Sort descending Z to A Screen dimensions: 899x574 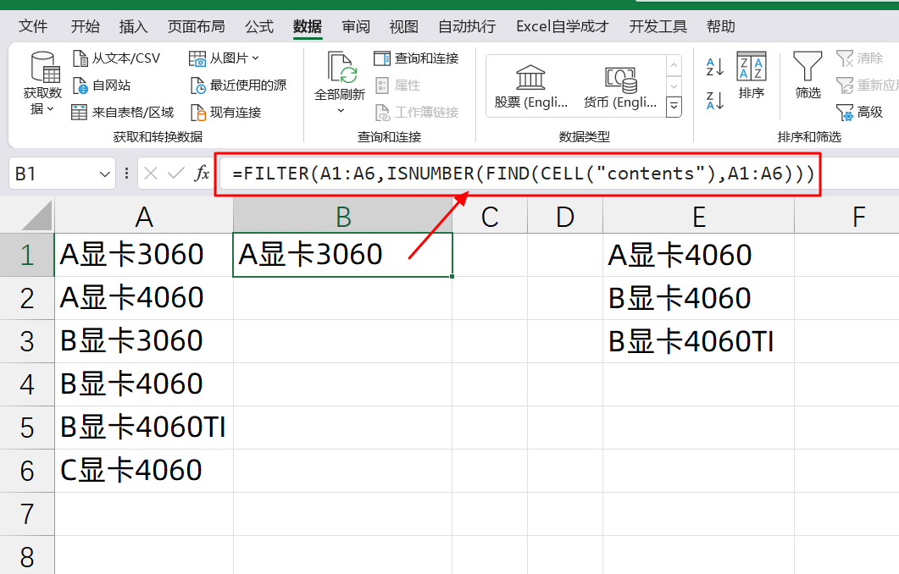click(715, 101)
